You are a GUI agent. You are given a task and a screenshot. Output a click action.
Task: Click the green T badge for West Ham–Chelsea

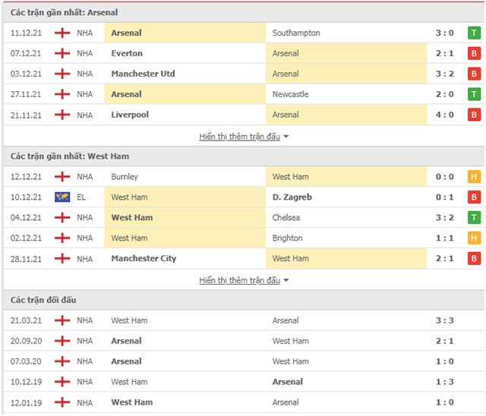pos(474,217)
